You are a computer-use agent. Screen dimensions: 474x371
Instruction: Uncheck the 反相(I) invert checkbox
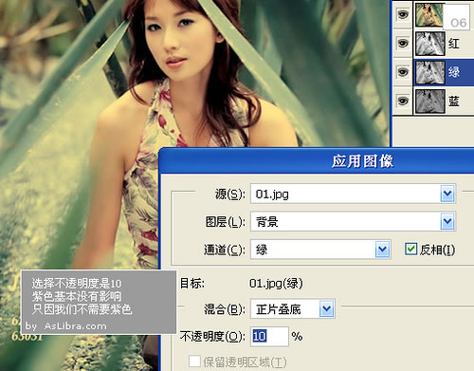[410, 250]
